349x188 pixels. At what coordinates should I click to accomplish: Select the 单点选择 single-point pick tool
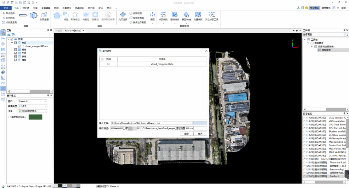point(8,13)
